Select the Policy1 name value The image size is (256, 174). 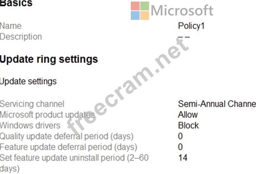[x=191, y=26]
